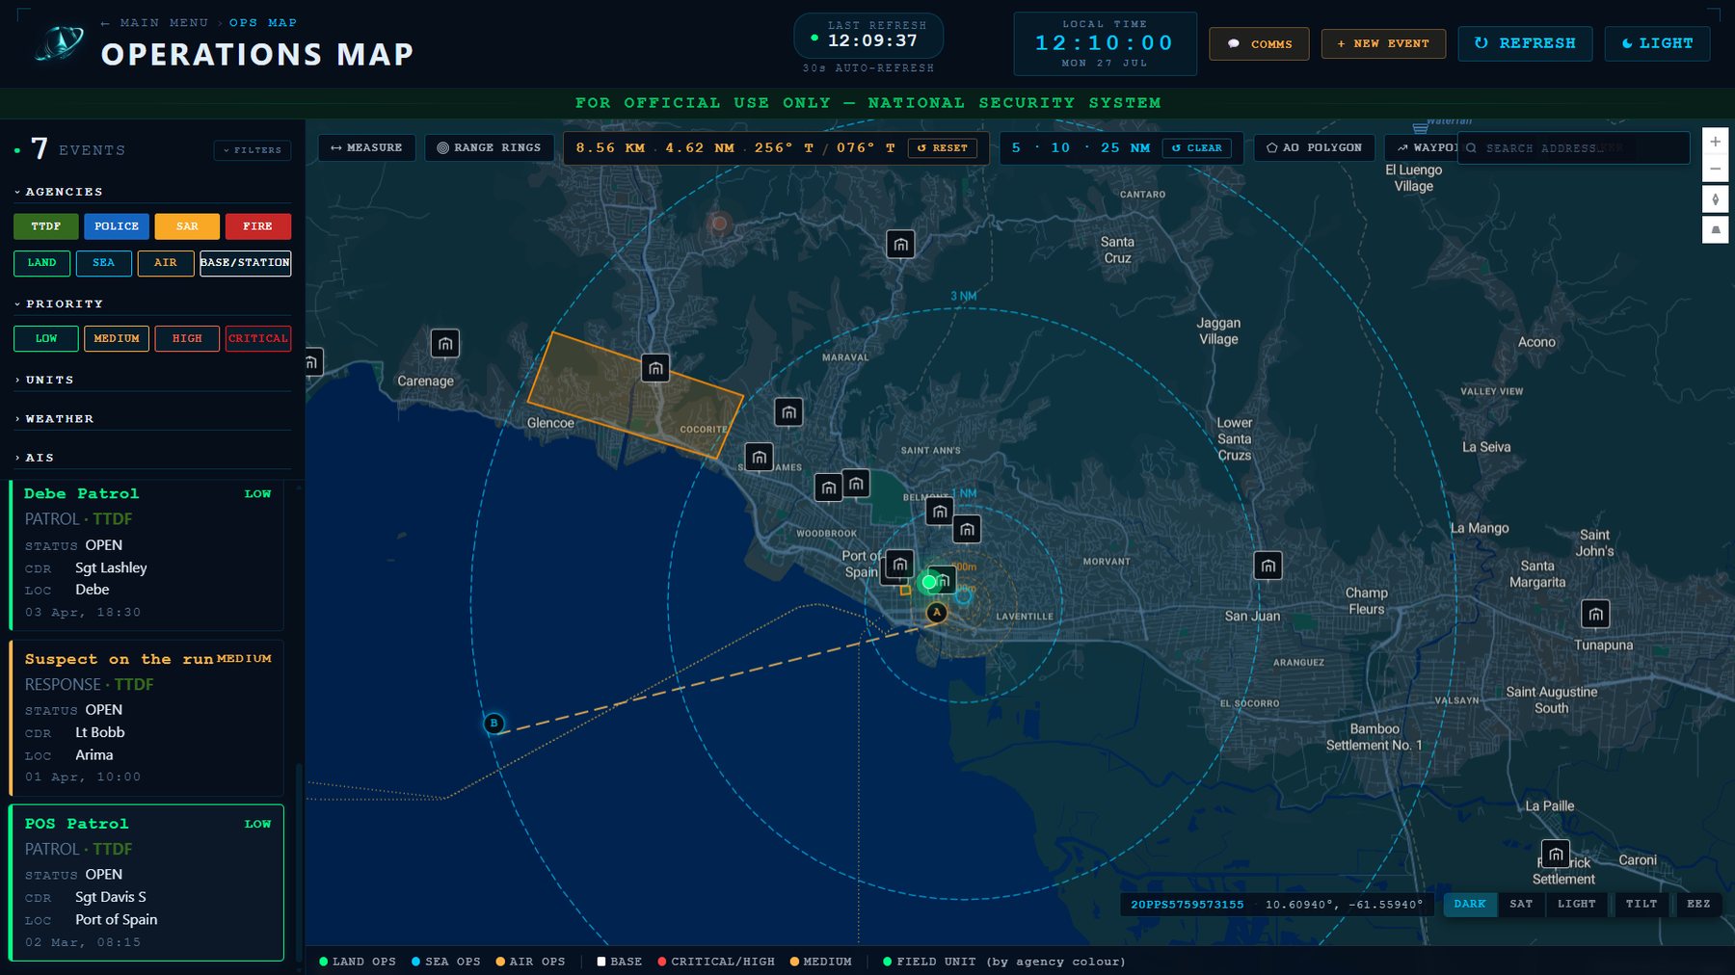Go back with the Main Menu arrow
Viewport: 1735px width, 975px height.
(105, 23)
